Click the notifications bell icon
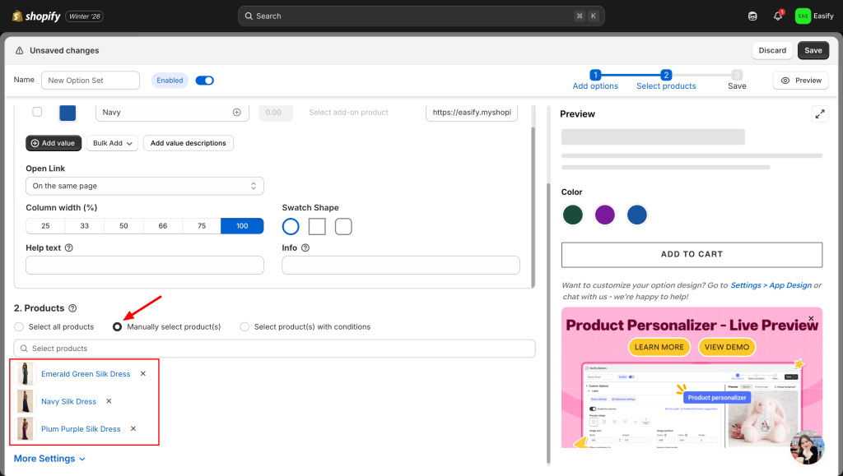This screenshot has height=476, width=843. click(x=777, y=16)
